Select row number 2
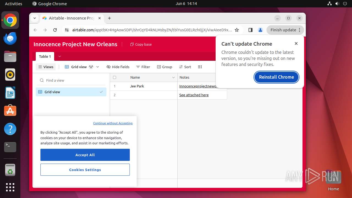352x198 pixels. tap(114, 95)
